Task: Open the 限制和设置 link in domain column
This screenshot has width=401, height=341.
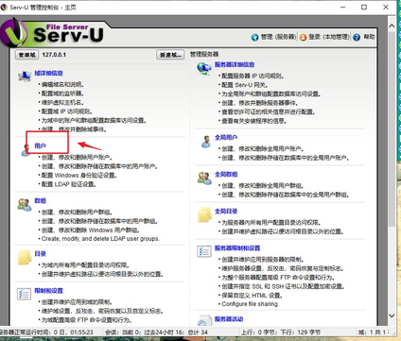Action: [48, 291]
